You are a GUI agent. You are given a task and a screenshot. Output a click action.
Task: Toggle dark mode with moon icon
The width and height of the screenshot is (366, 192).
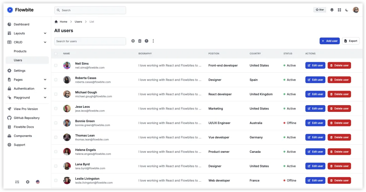(x=347, y=10)
